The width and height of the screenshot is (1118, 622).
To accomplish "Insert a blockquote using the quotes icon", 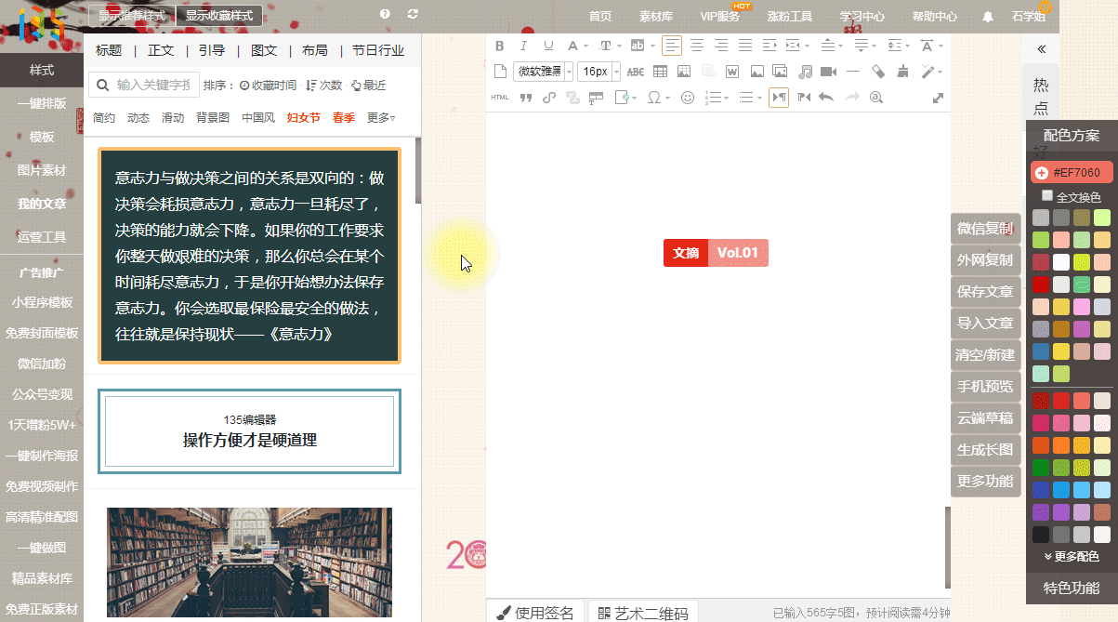I will click(525, 98).
